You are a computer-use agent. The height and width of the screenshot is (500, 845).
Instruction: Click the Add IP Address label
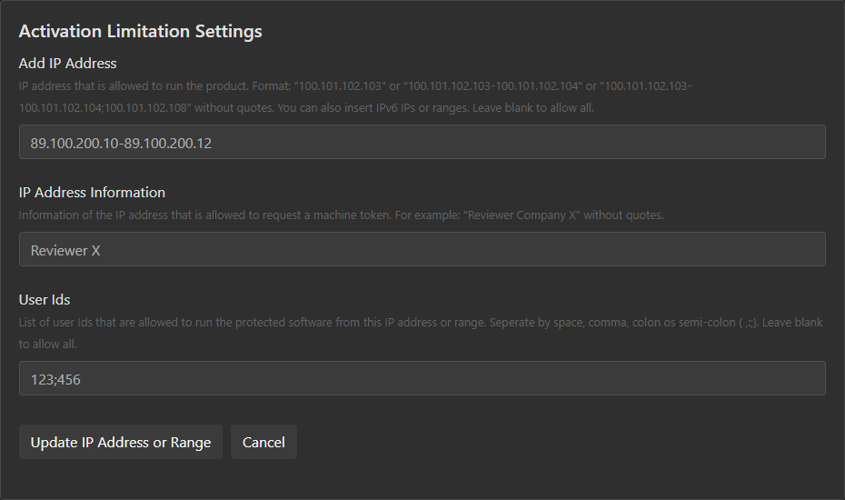click(x=67, y=64)
